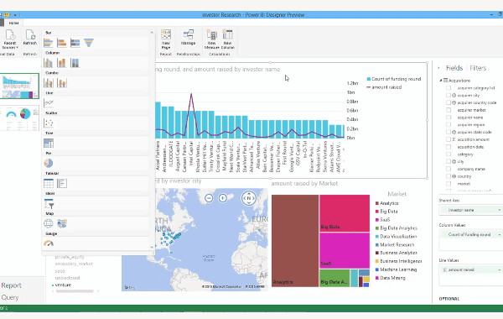Check the acquirer market field

(449, 110)
